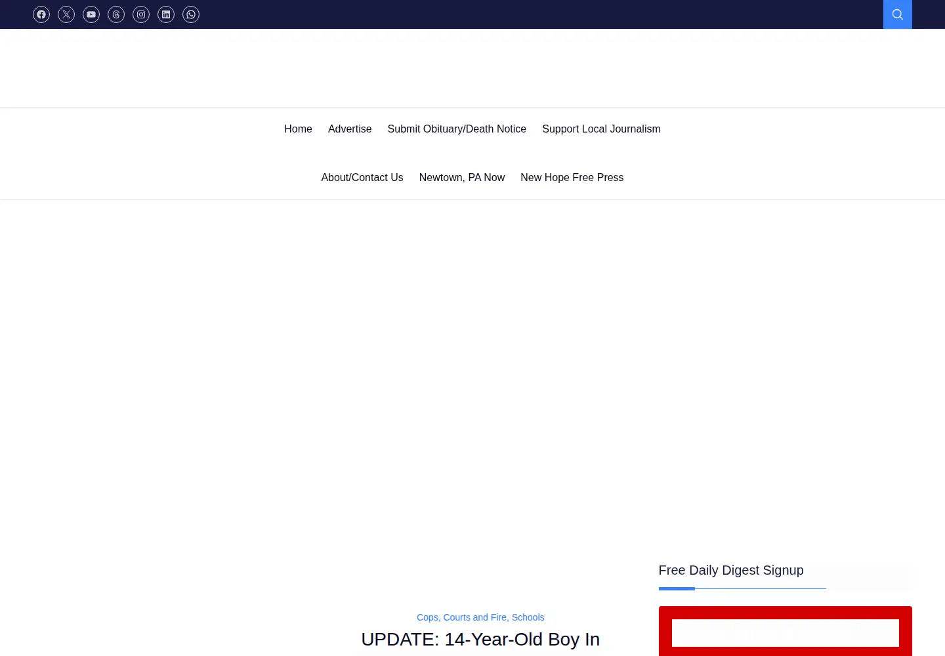Image resolution: width=945 pixels, height=656 pixels.
Task: Open the Schools category link
Action: point(528,617)
